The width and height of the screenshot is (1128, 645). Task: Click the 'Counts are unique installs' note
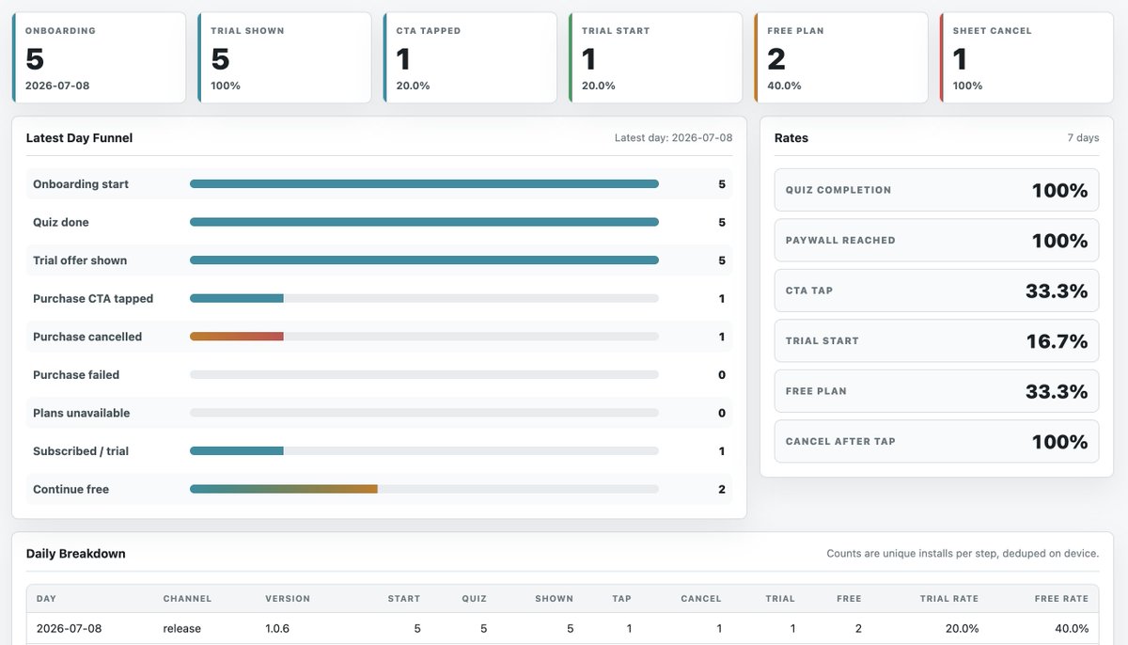[963, 554]
